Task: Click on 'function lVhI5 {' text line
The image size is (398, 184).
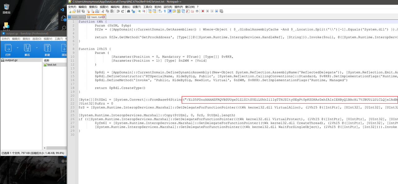Action: (95, 49)
